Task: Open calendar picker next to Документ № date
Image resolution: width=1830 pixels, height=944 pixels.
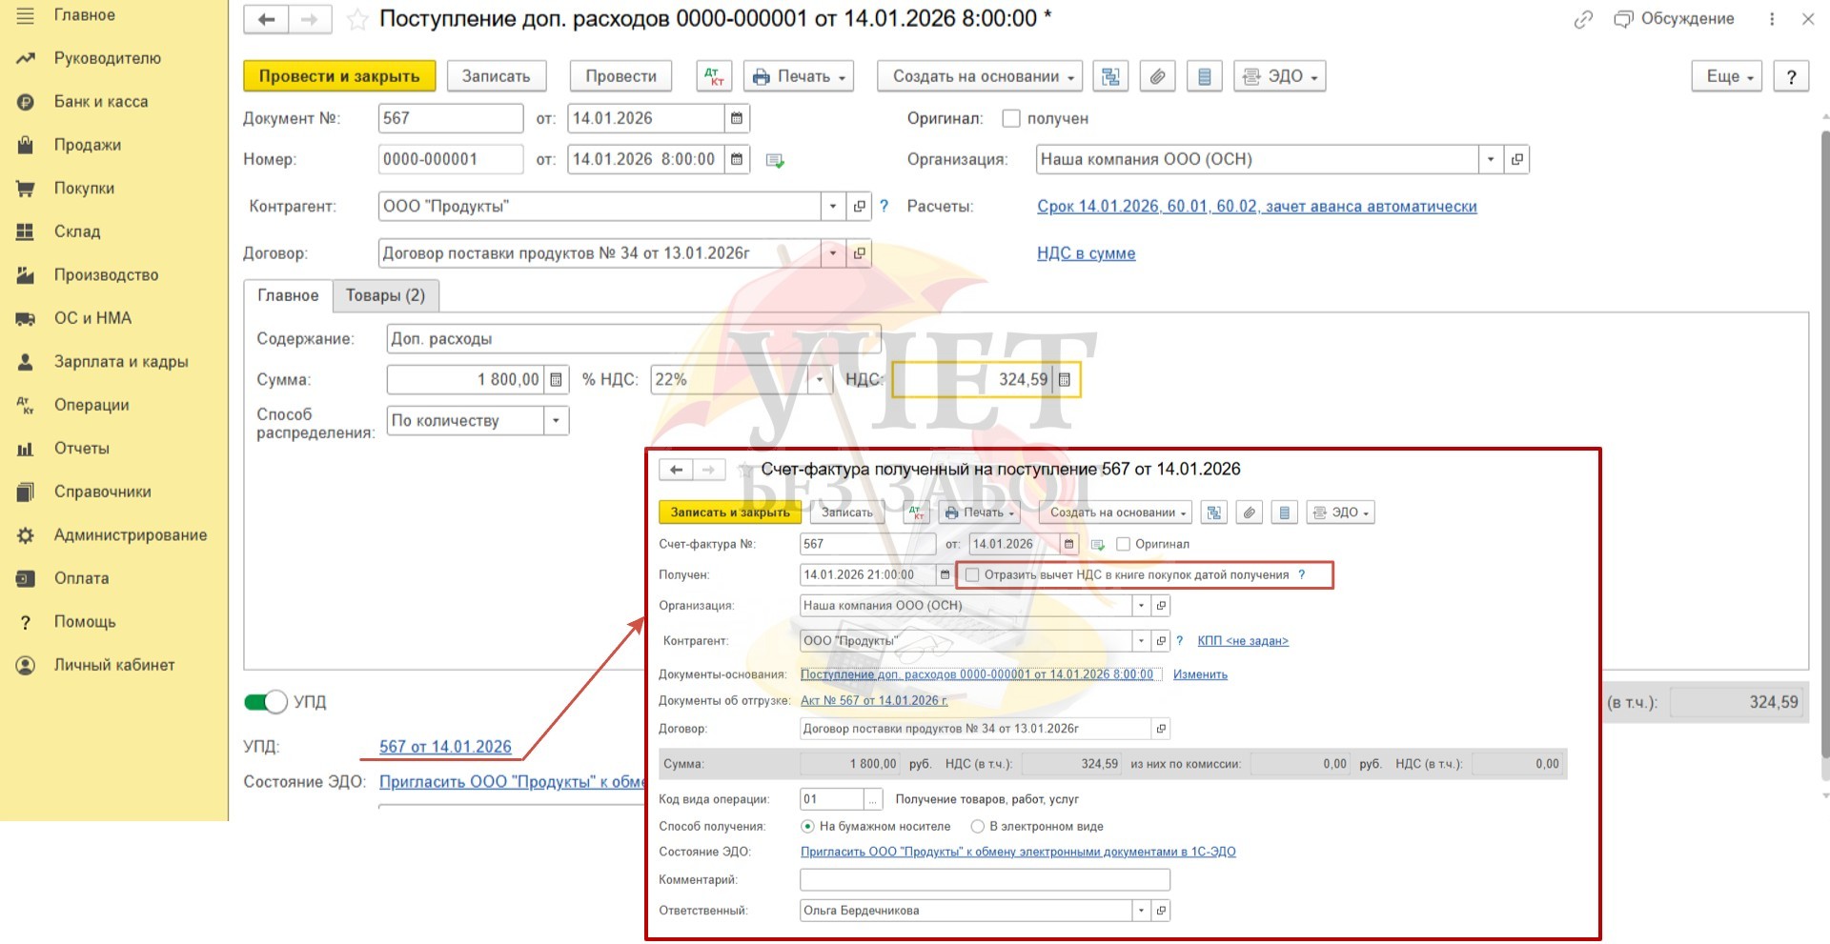Action: pyautogui.click(x=737, y=118)
